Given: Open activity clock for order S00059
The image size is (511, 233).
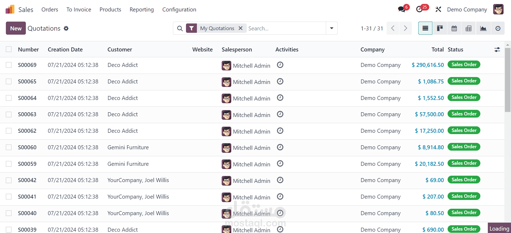Looking at the screenshot, I should (x=280, y=163).
